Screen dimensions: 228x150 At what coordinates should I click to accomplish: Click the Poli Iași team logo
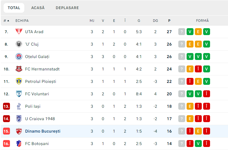(18, 106)
